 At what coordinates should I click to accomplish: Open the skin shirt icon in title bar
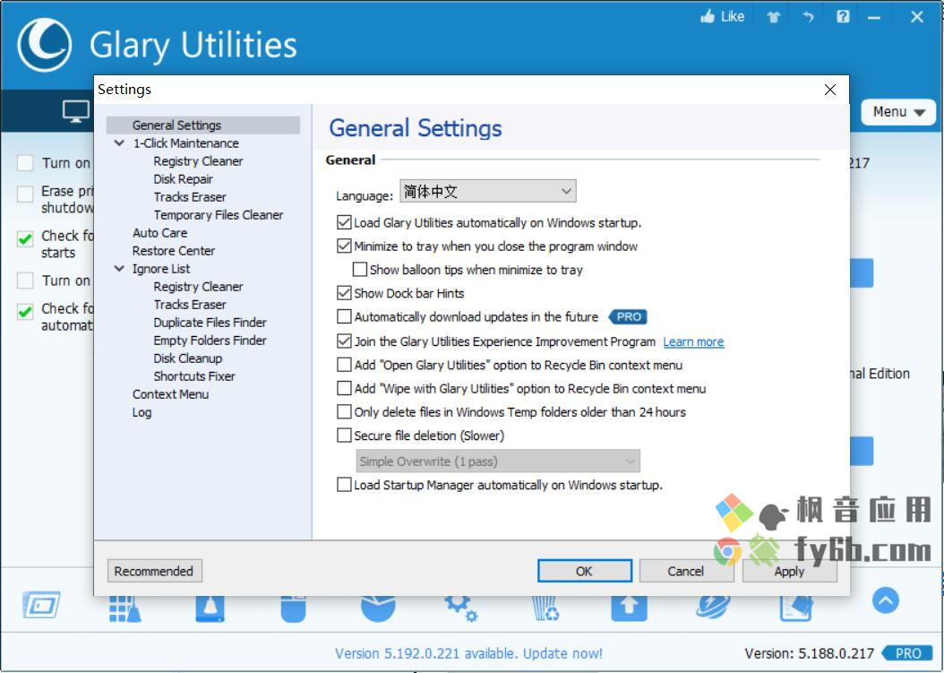point(774,17)
